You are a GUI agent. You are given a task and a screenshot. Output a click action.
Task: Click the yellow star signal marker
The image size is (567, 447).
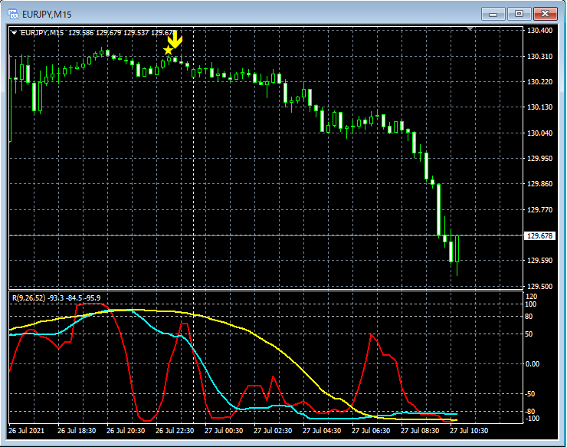coord(168,51)
